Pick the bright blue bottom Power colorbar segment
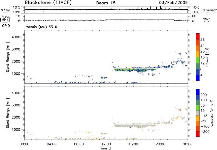The width and height of the screenshot is (217, 150). point(198,78)
